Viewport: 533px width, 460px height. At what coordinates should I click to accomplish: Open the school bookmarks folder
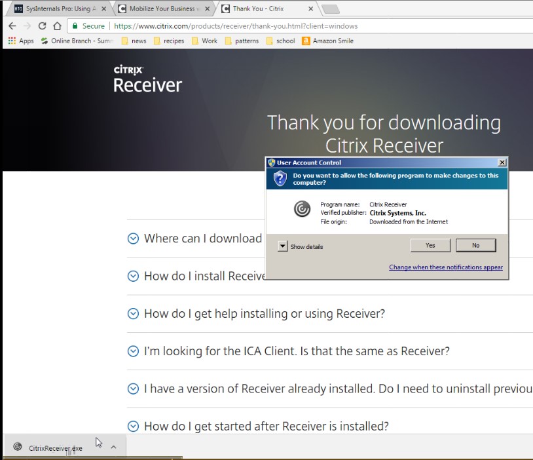pos(281,41)
